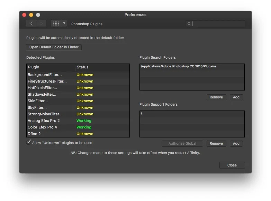Select the "/" entry in Plugin Support Folders
This screenshot has width=271, height=201.
(x=192, y=114)
